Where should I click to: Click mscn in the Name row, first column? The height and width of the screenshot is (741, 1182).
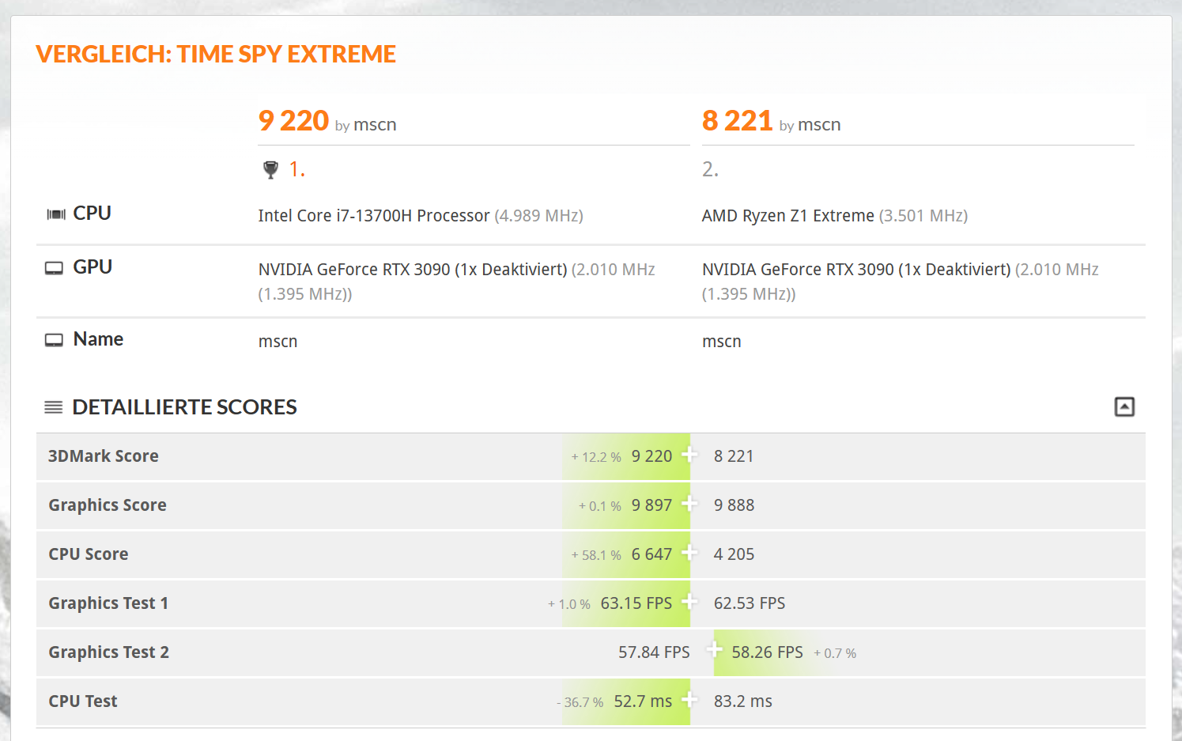(278, 342)
